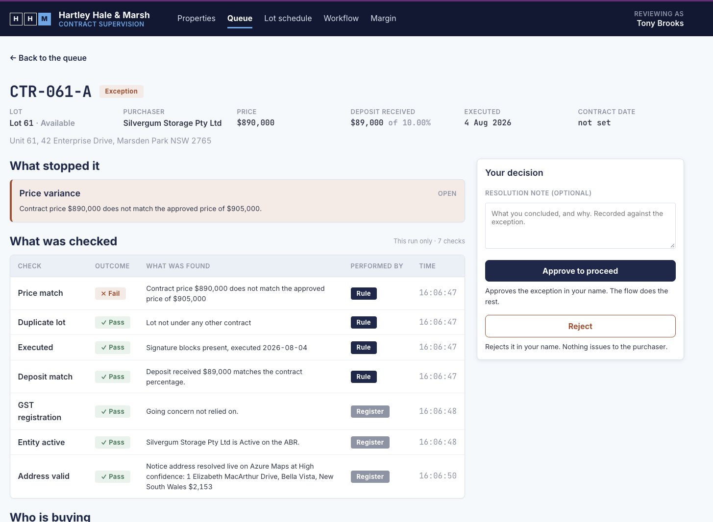The image size is (713, 522).
Task: Click the 'This run only · 7 checks' label
Action: 429,241
